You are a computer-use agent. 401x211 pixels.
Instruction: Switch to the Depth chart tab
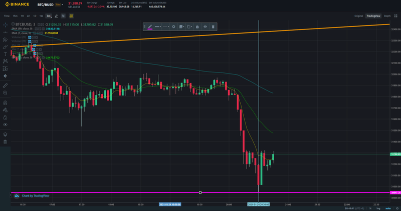click(387, 16)
